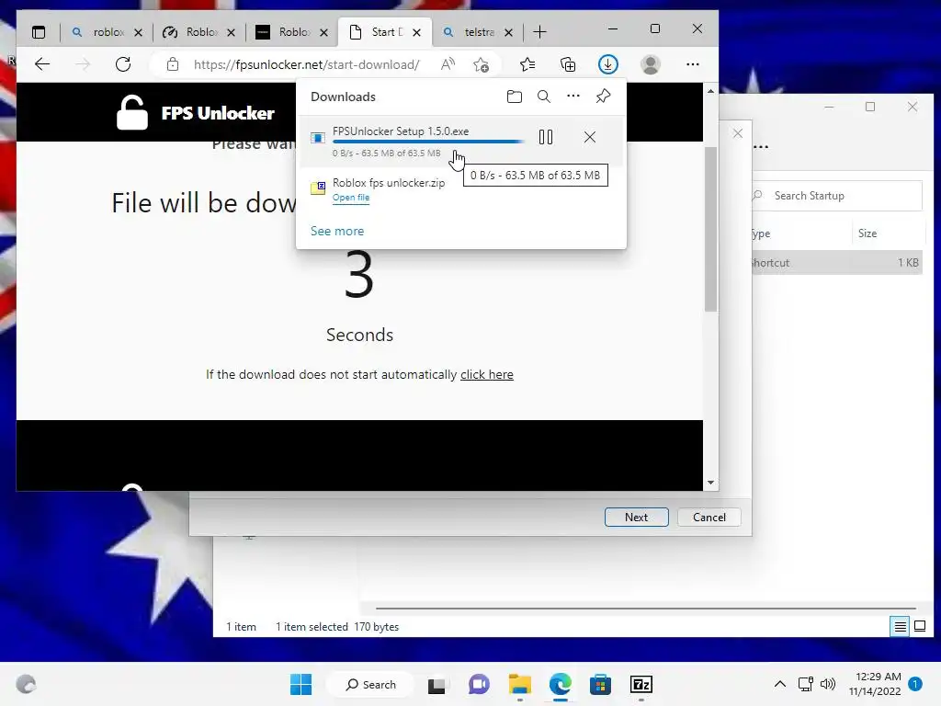Click the fpsunlocker.net address bar

[x=306, y=64]
